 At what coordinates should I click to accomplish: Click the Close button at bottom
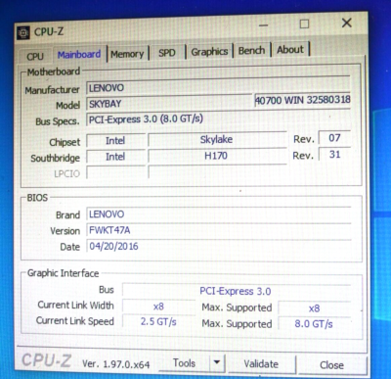pos(332,365)
